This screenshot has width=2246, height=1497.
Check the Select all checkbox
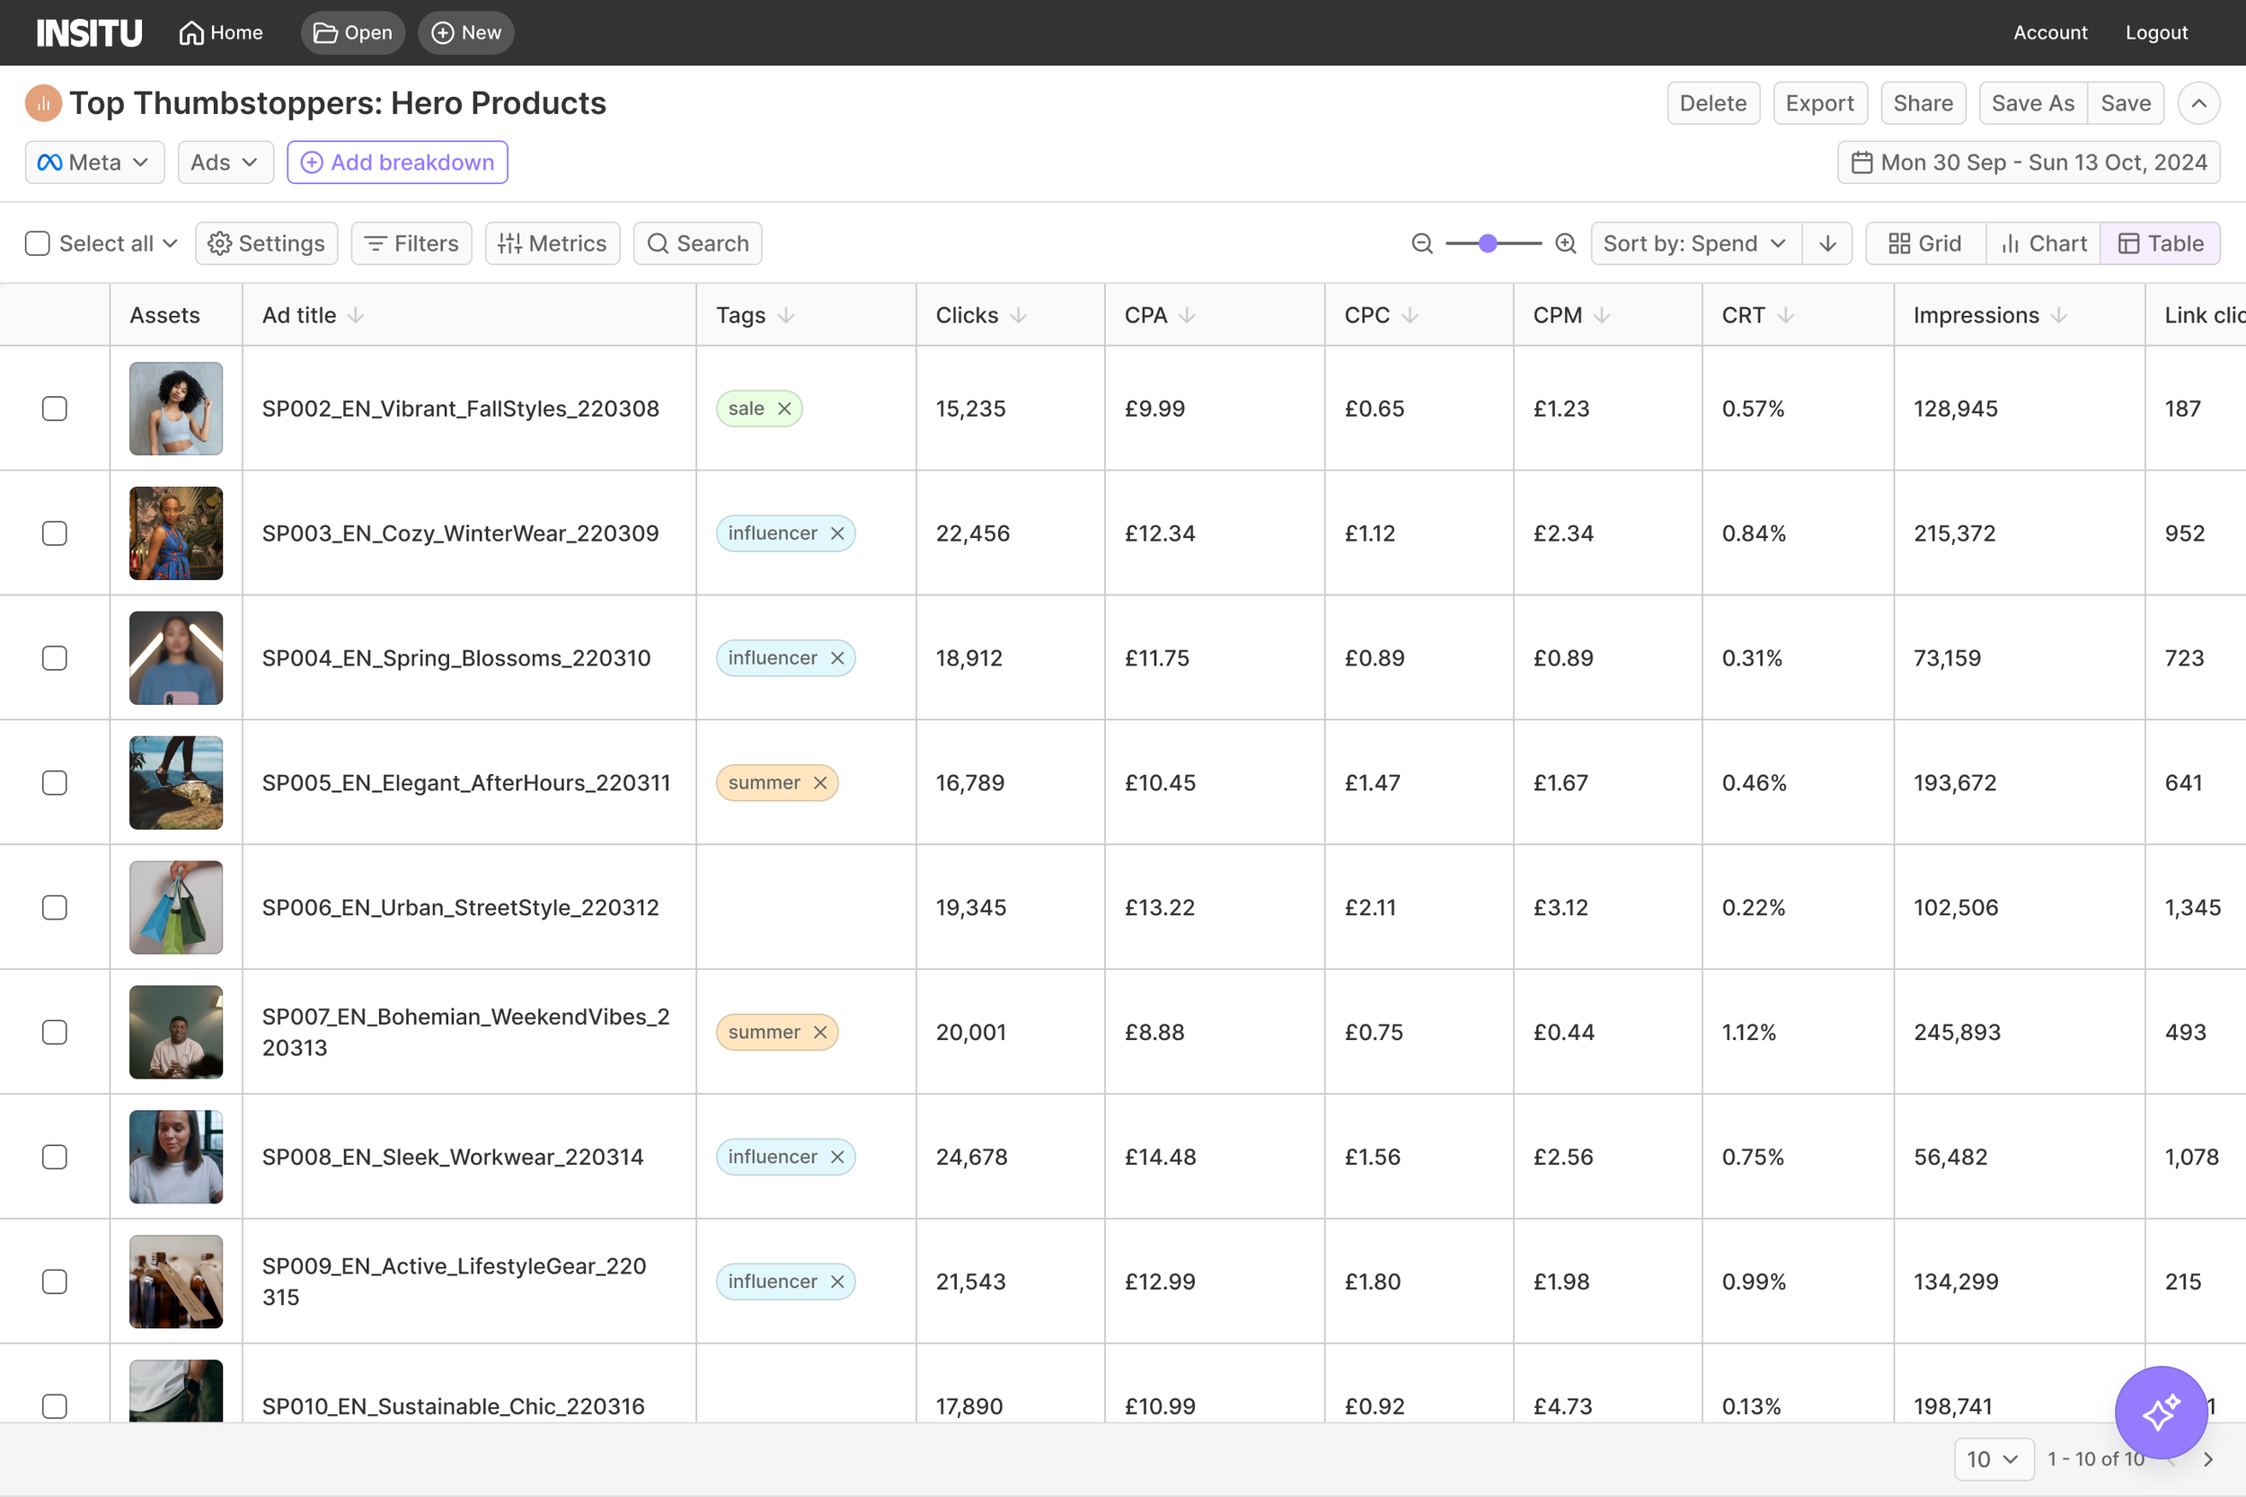pyautogui.click(x=37, y=243)
